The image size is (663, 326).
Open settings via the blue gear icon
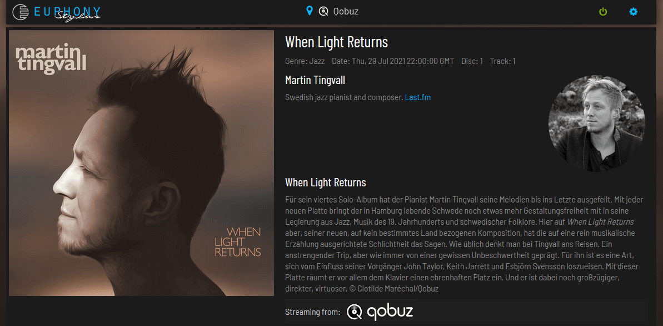coord(633,12)
